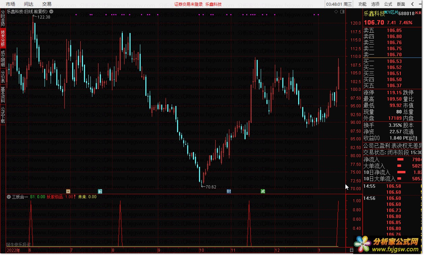Click the 卖三 row price 106.76
424x255 pixels.
click(394, 42)
